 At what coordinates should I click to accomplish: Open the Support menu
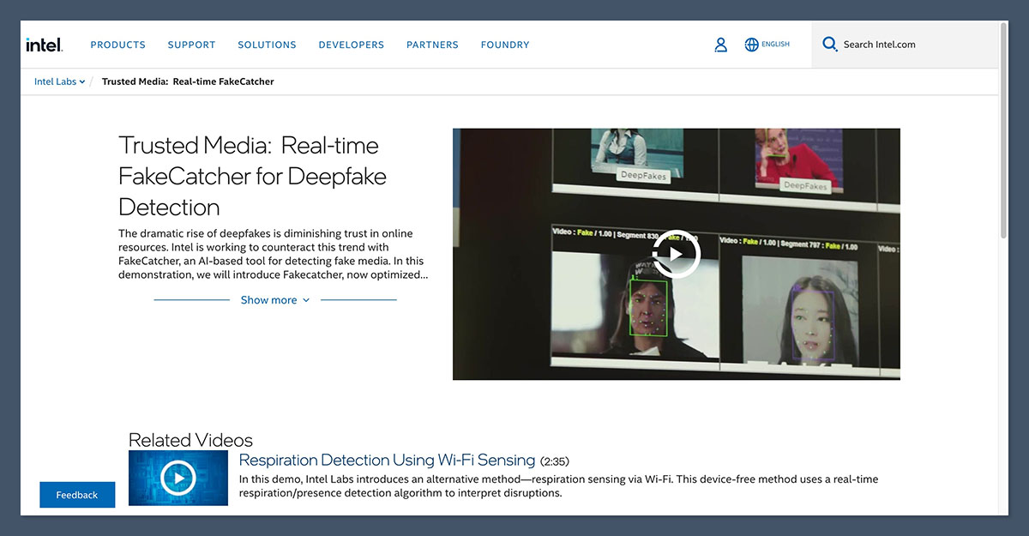(x=191, y=45)
